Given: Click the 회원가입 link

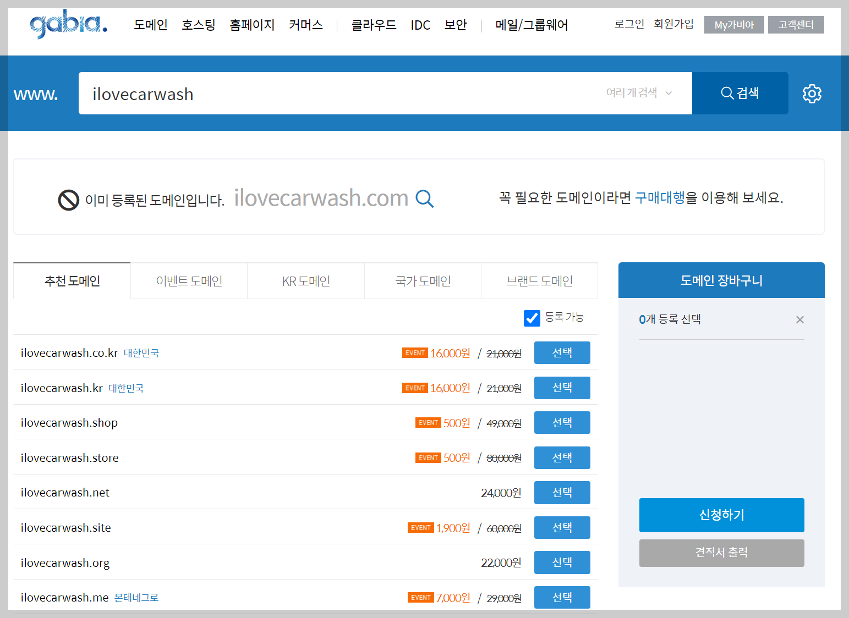Looking at the screenshot, I should tap(673, 24).
